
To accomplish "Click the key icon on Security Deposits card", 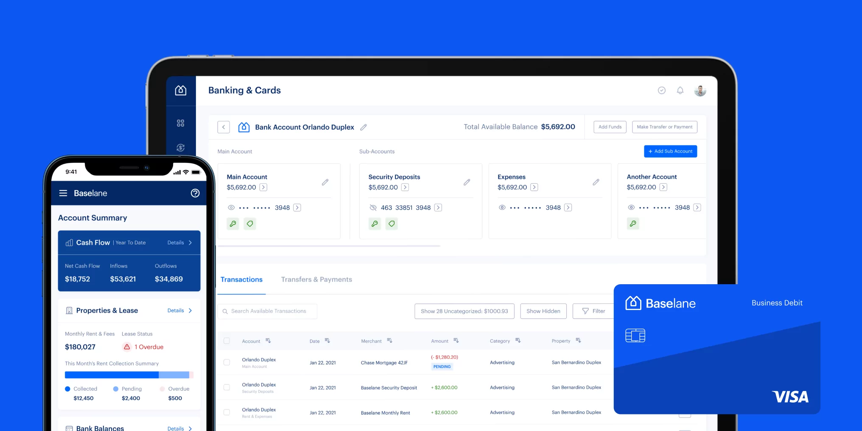I will (x=375, y=224).
